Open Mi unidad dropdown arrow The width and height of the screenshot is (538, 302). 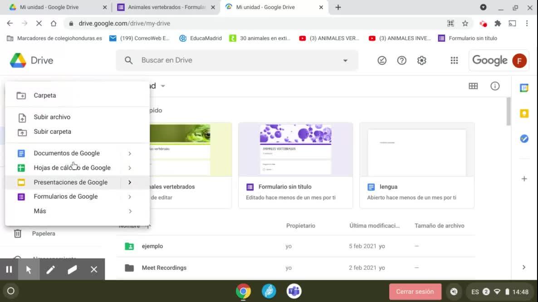163,86
